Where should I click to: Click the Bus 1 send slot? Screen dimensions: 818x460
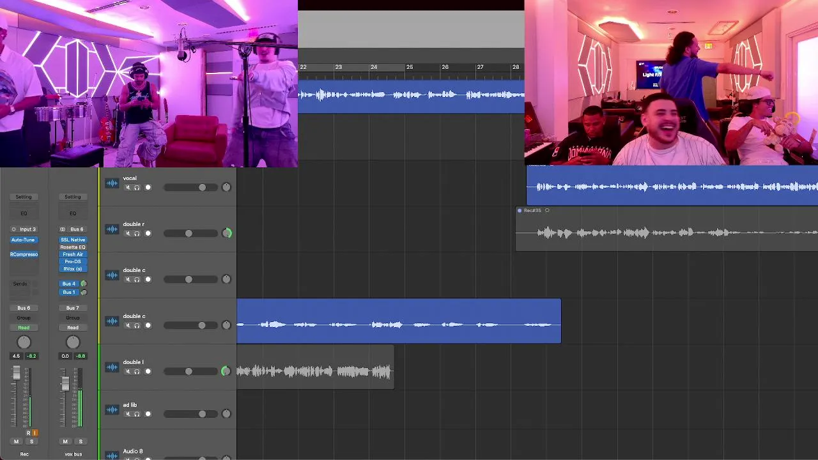pyautogui.click(x=69, y=292)
